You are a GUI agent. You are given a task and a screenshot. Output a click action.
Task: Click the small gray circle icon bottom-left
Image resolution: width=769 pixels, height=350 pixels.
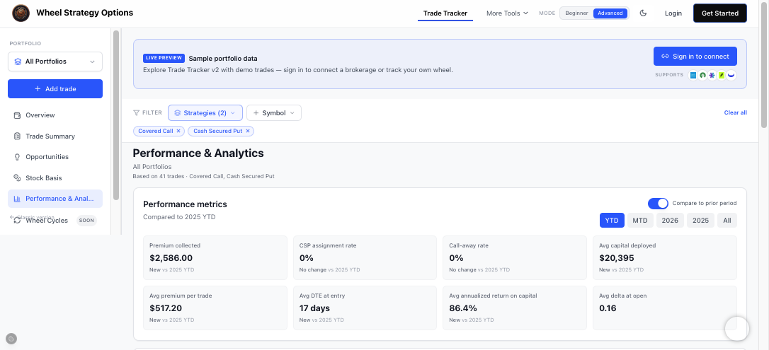[x=11, y=338]
